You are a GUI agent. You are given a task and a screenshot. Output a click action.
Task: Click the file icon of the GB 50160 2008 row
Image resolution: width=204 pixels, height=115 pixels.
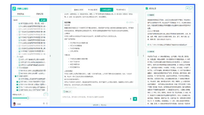[19, 73]
